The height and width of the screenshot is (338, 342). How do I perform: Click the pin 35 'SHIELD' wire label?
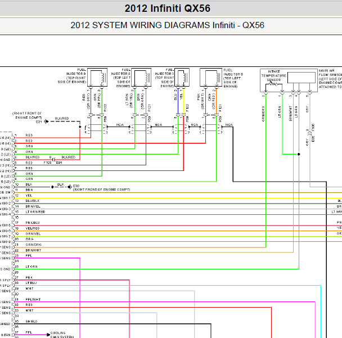point(31,322)
